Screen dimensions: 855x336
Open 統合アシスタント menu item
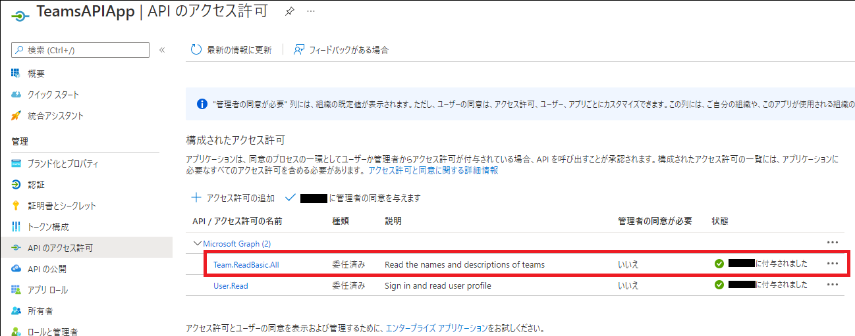[x=56, y=116]
